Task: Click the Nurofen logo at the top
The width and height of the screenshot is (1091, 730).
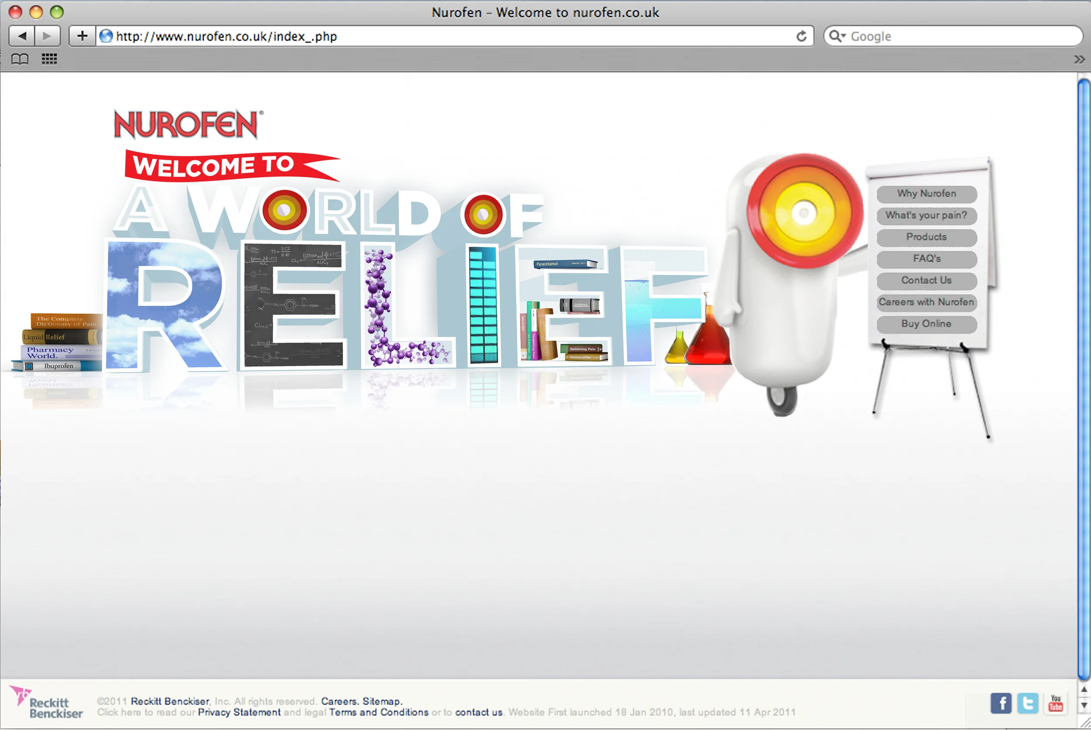Action: pos(187,124)
